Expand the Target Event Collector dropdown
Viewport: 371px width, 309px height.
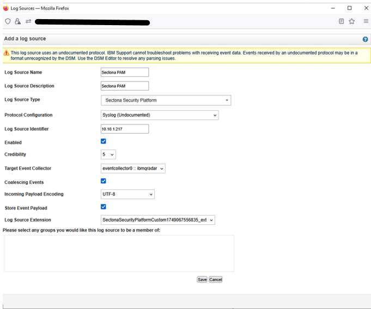pos(133,169)
